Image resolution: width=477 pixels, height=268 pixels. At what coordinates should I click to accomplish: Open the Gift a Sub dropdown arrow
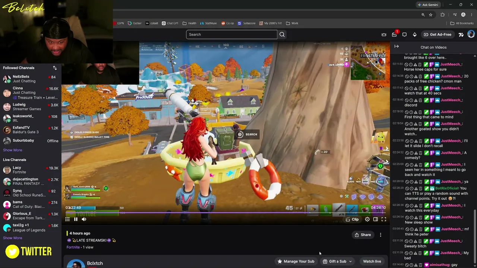pyautogui.click(x=350, y=261)
